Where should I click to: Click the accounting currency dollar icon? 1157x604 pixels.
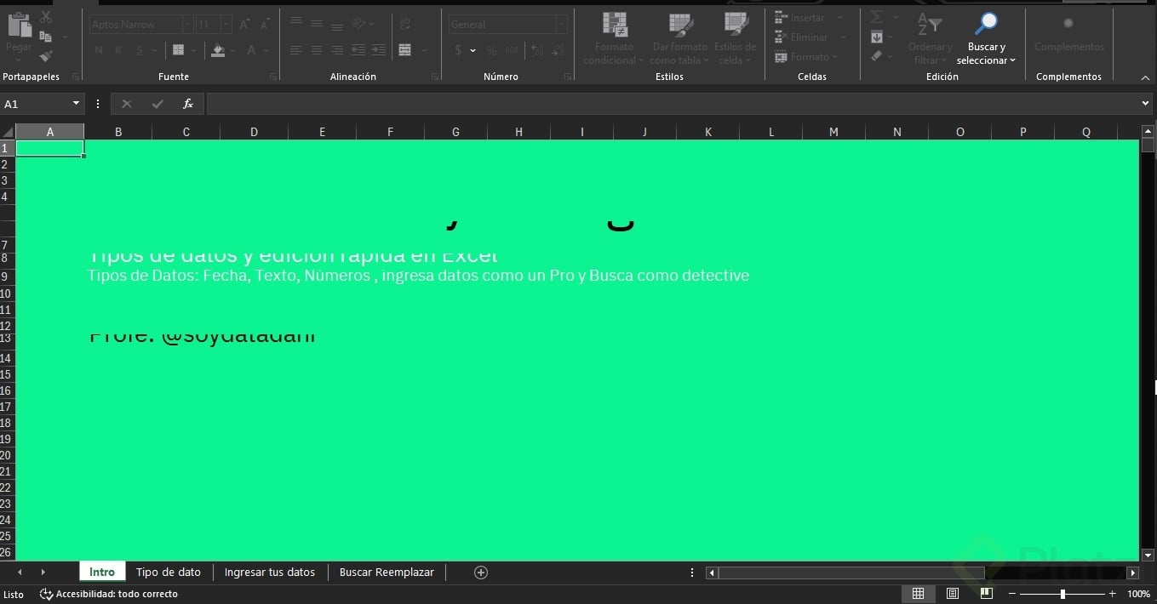pyautogui.click(x=459, y=50)
